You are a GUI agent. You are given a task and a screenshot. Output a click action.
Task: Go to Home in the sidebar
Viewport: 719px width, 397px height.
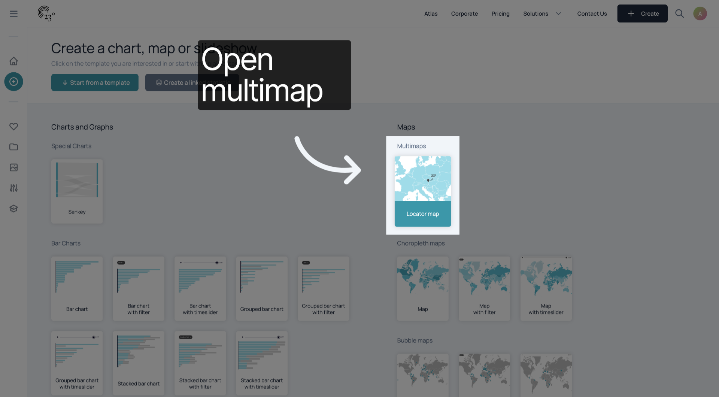coord(13,61)
